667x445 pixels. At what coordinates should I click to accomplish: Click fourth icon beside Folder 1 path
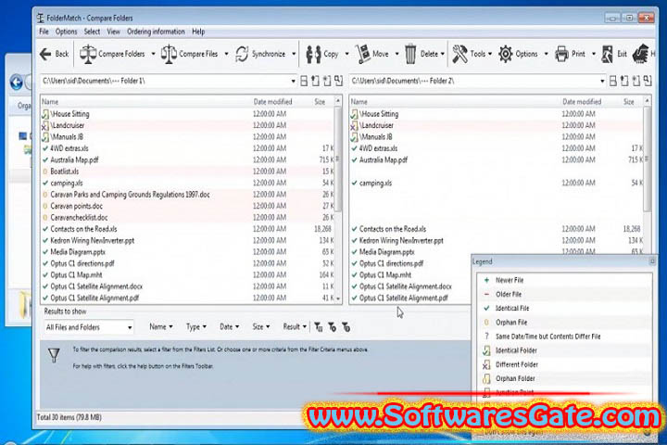coord(338,81)
